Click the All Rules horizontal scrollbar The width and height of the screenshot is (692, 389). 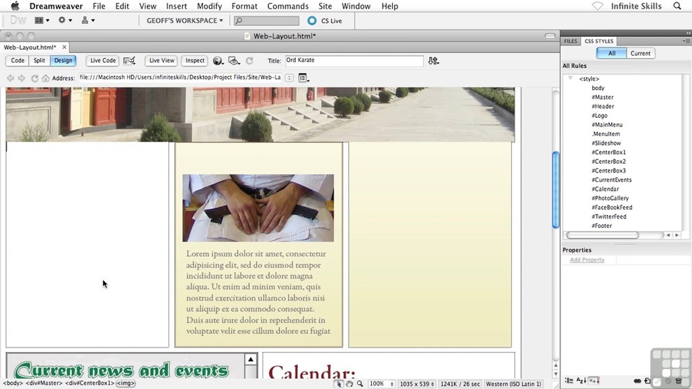[602, 235]
